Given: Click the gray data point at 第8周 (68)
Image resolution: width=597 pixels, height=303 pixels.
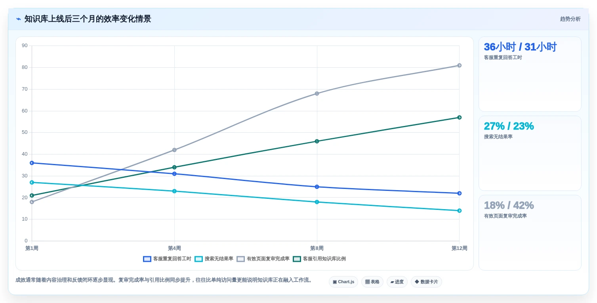Looking at the screenshot, I should (x=317, y=93).
